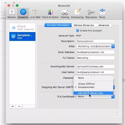The image size is (125, 125).
Task: Open the TLS Certificate dropdown
Action: click(95, 96)
